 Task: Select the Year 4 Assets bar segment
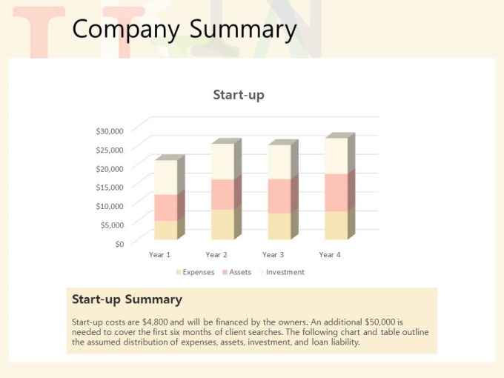pos(336,193)
